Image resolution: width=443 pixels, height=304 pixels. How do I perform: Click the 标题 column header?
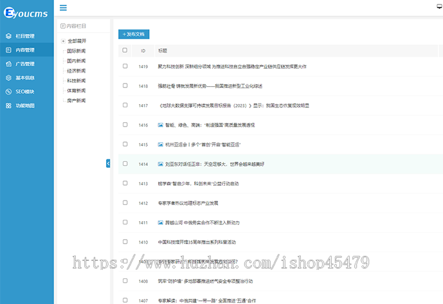[163, 51]
